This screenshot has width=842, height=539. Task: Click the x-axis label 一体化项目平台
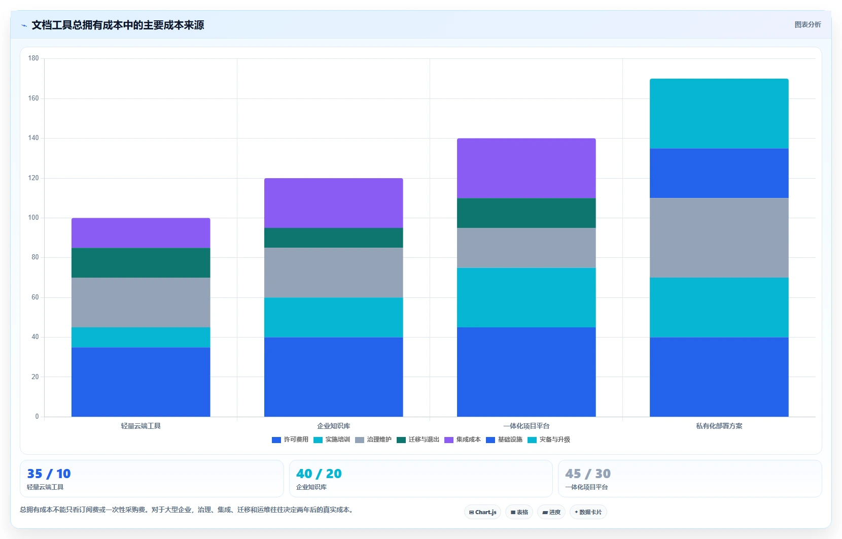(x=526, y=426)
